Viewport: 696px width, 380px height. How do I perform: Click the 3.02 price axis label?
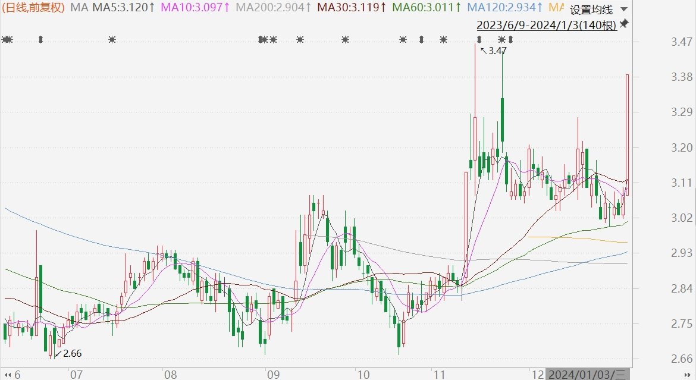[x=681, y=218]
